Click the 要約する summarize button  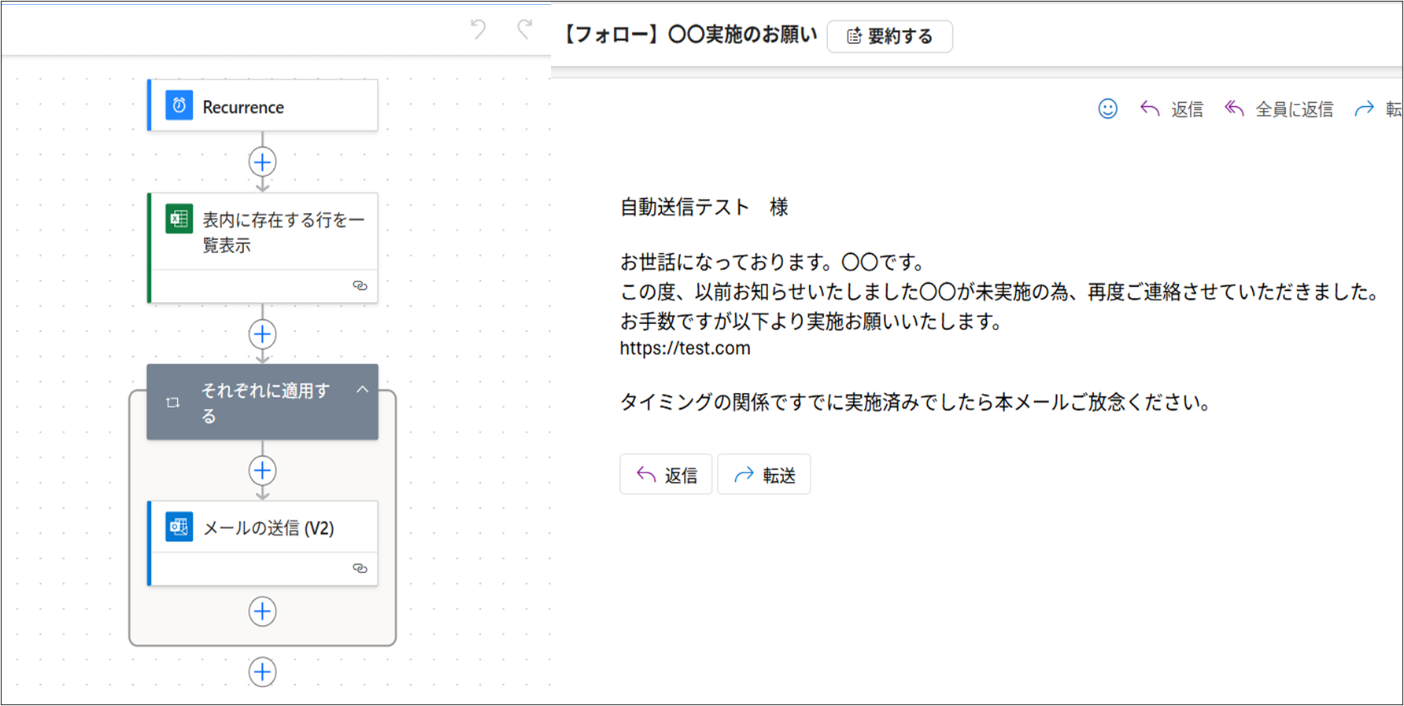pos(889,36)
